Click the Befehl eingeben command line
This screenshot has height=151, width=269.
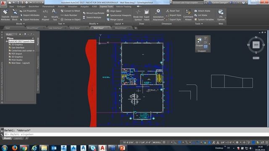(136, 134)
